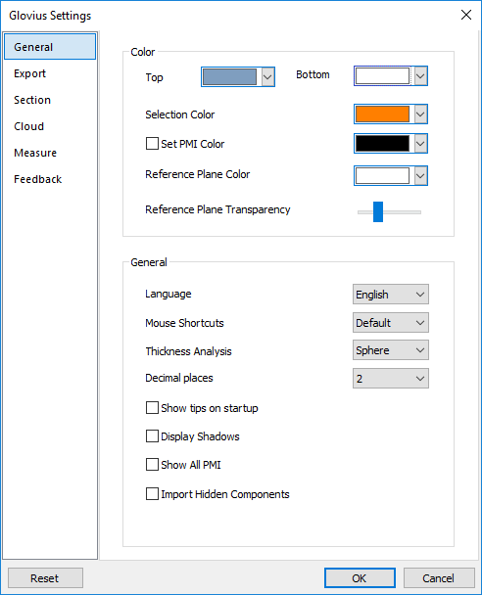Click the Reset button
482x595 pixels.
point(46,578)
